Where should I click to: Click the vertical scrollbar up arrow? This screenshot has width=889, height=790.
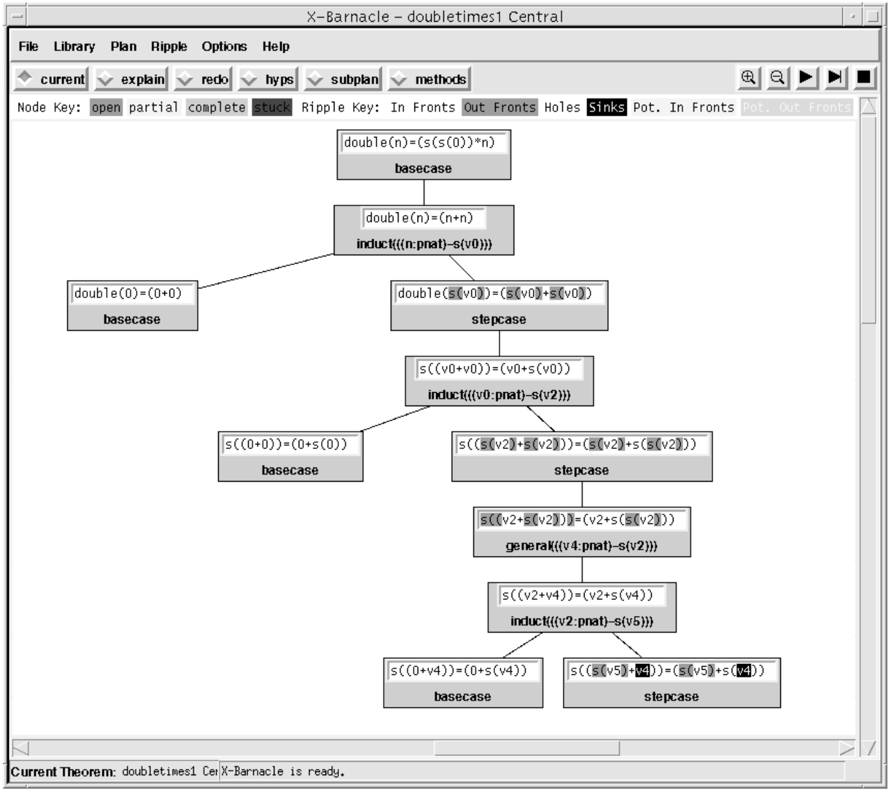pos(868,107)
